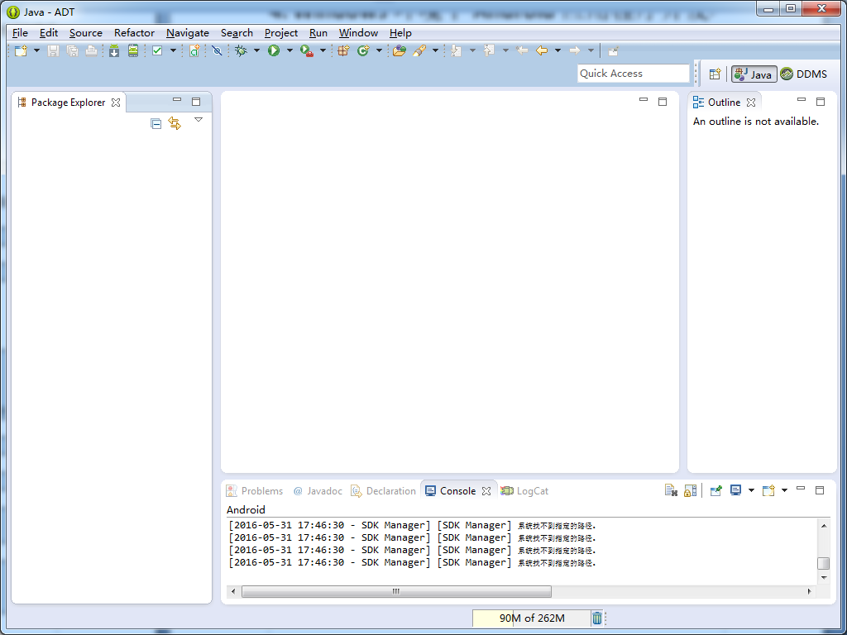Open the Refactor menu

[x=134, y=33]
